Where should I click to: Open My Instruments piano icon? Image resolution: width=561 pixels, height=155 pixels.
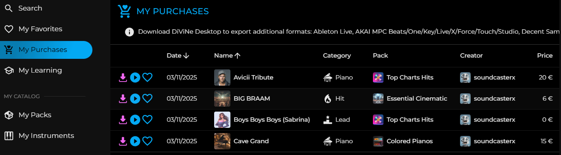[9, 136]
